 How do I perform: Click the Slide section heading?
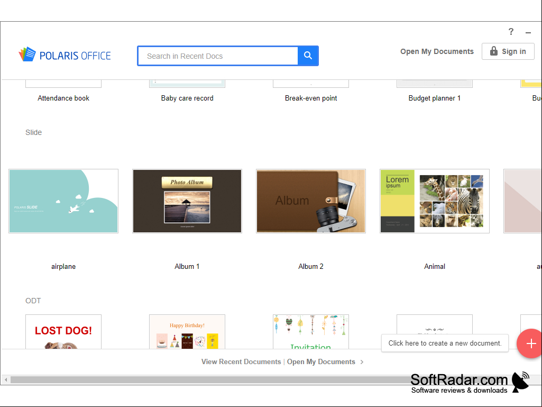pos(33,132)
